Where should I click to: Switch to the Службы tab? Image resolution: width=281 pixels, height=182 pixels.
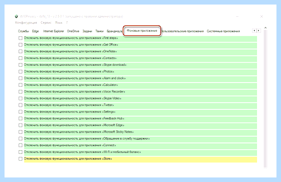[23, 31]
